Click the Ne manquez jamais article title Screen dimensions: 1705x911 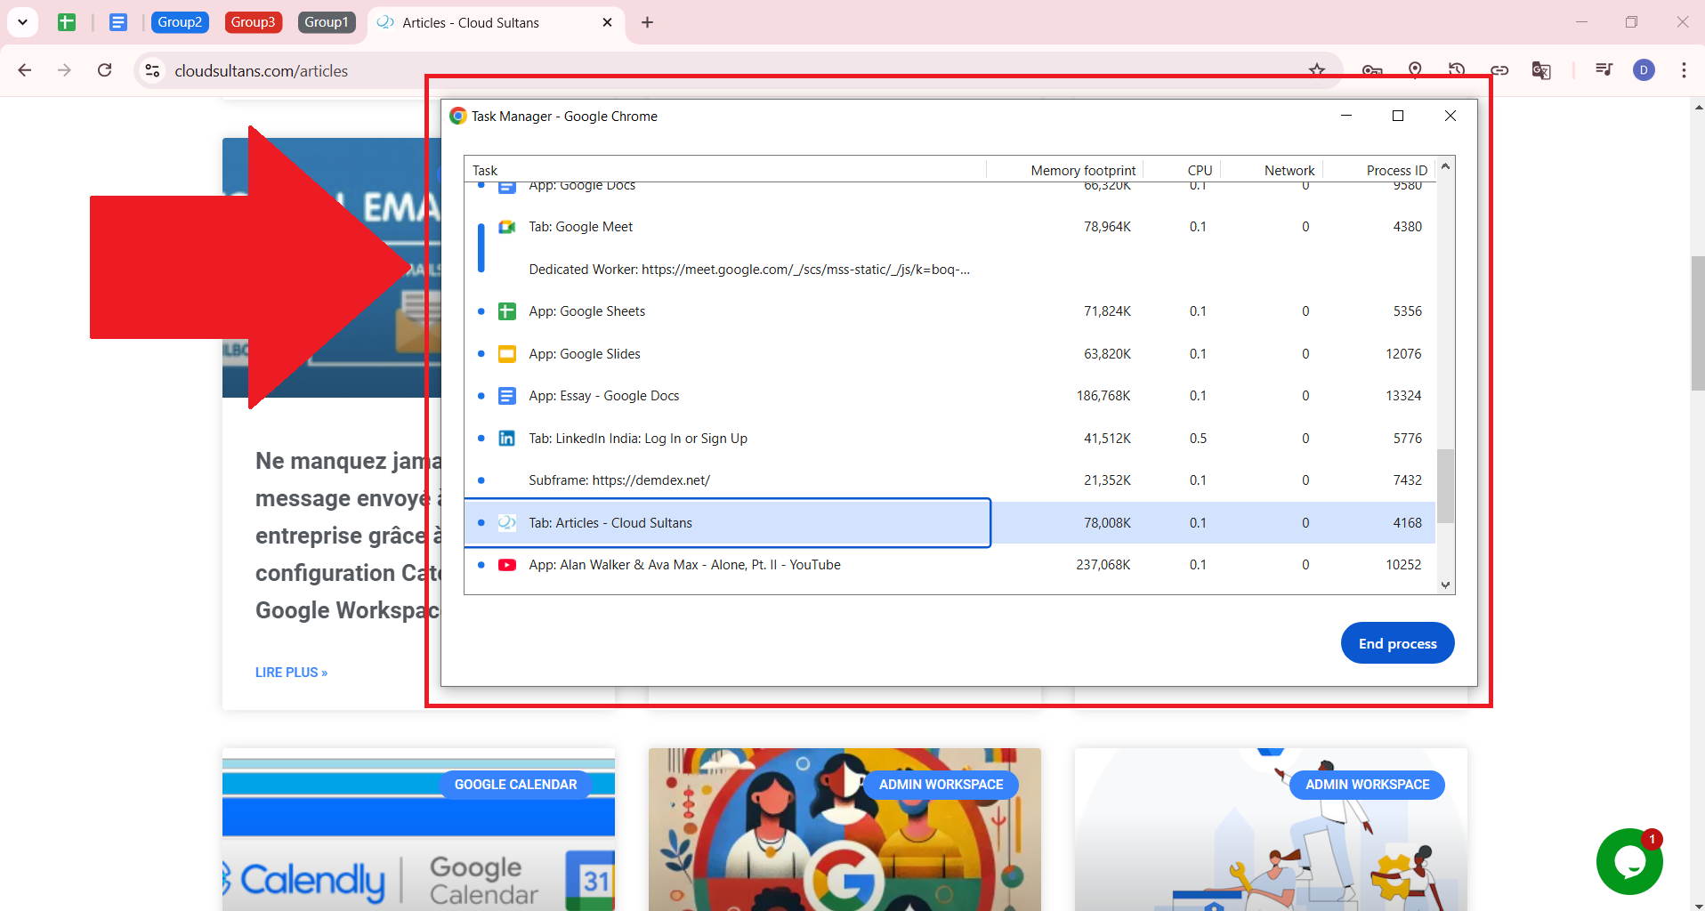(x=348, y=536)
